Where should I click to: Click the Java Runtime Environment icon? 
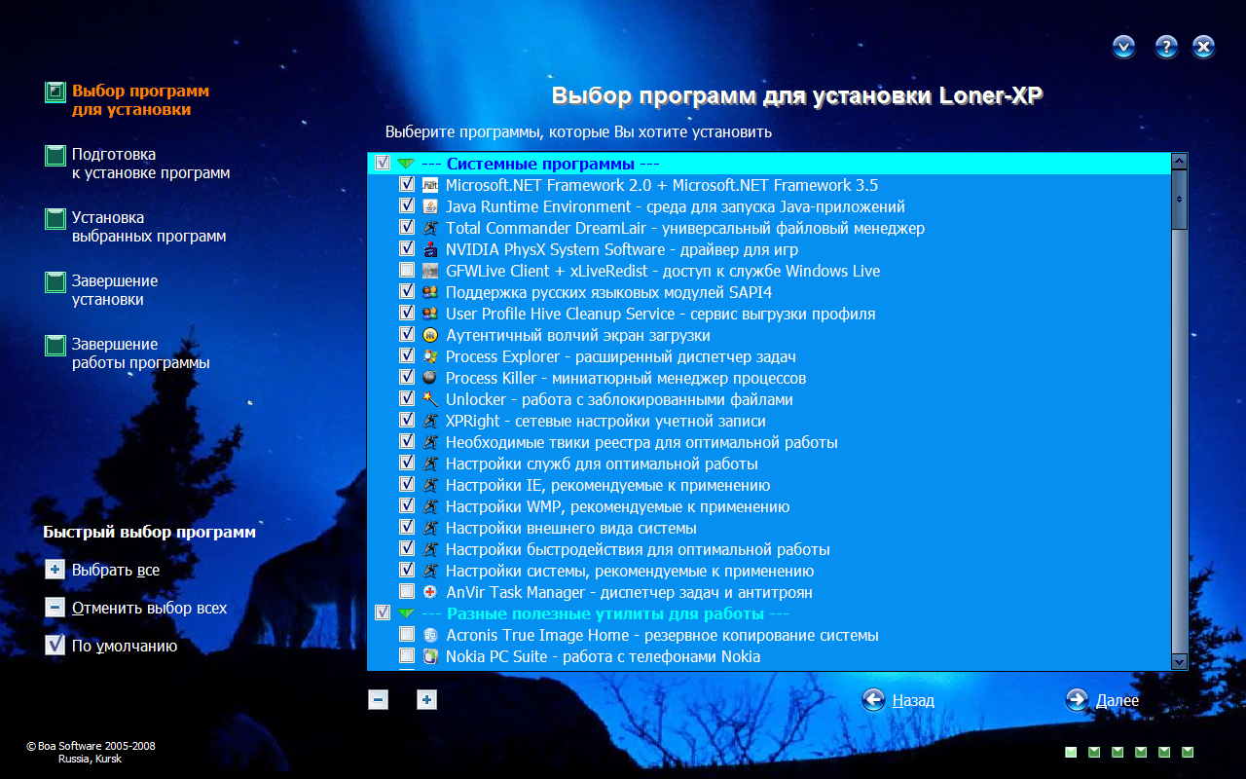click(x=430, y=206)
